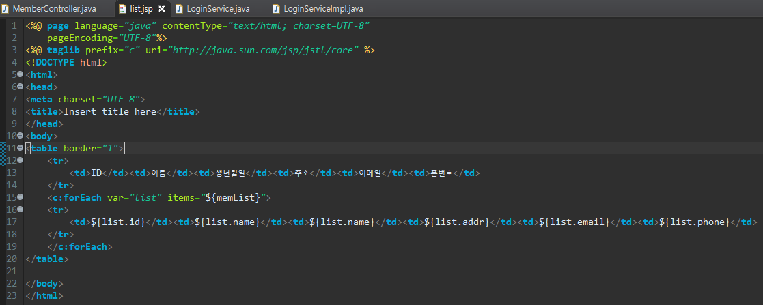Click the closing c:forEach tag on line 19

click(80, 246)
